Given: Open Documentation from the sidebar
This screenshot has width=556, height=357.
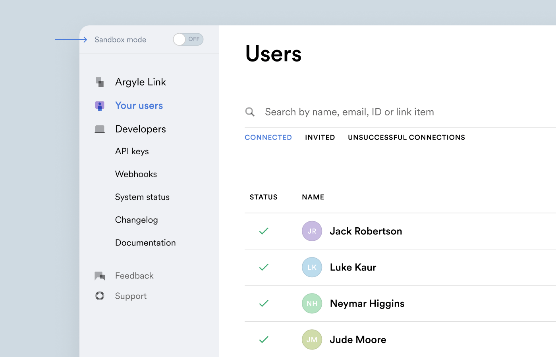Looking at the screenshot, I should [x=145, y=243].
